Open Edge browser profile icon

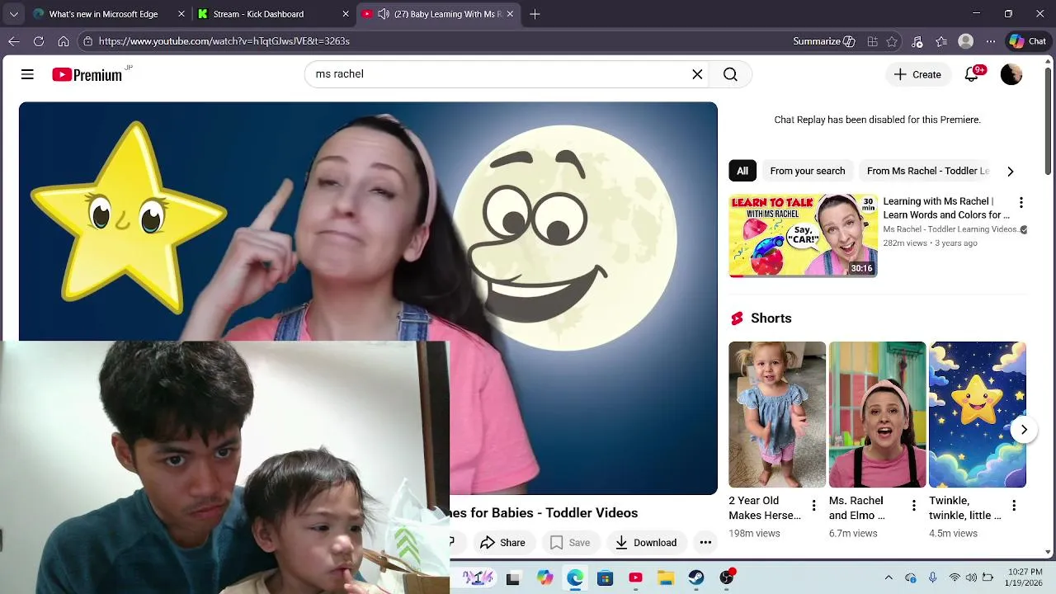click(x=966, y=41)
